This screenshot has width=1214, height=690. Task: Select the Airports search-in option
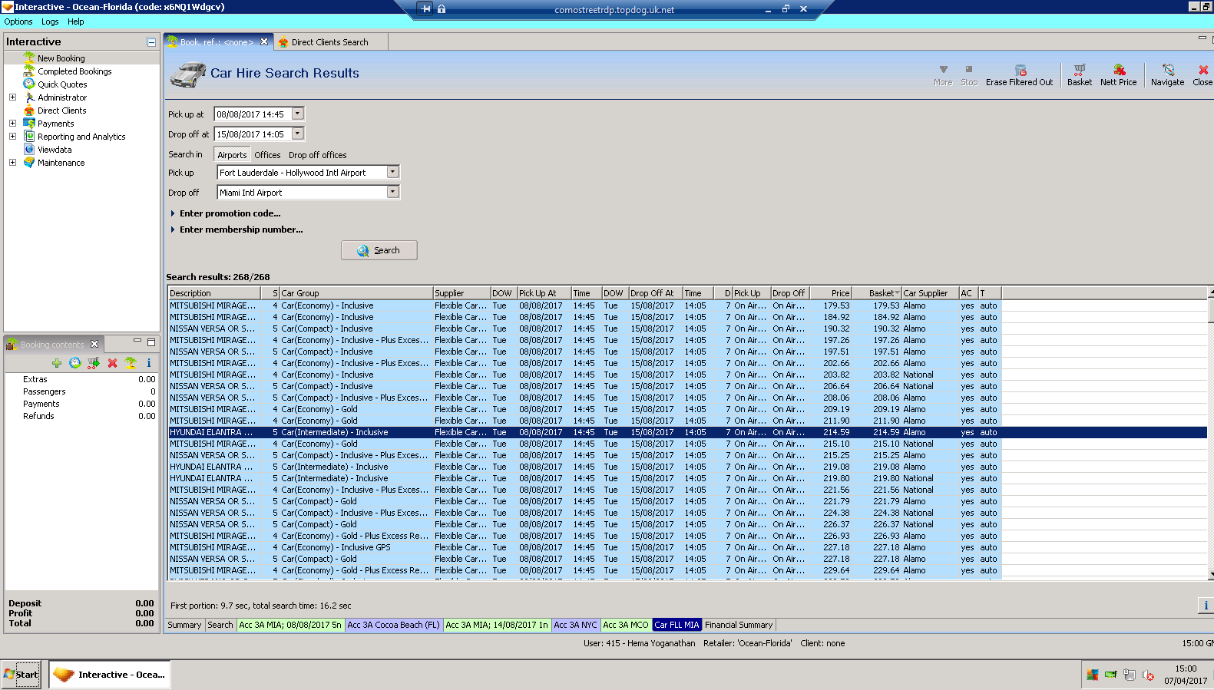click(232, 155)
